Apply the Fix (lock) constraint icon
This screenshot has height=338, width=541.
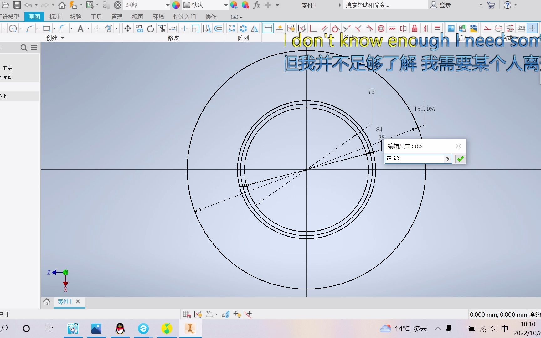(415, 28)
